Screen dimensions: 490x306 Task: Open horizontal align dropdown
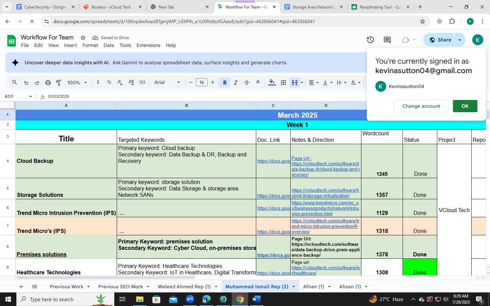(313, 82)
